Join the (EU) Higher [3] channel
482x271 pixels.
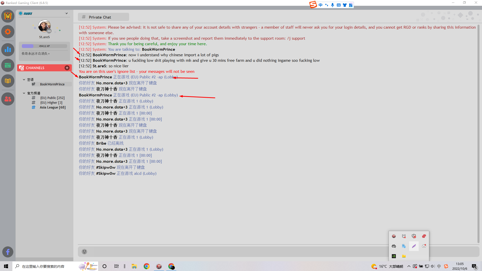51,102
